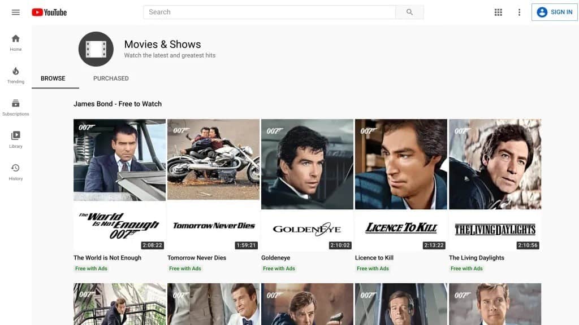Screen dimensions: 579x325
Task: Click the 'Movies & Shows' channel title
Action: click(162, 44)
